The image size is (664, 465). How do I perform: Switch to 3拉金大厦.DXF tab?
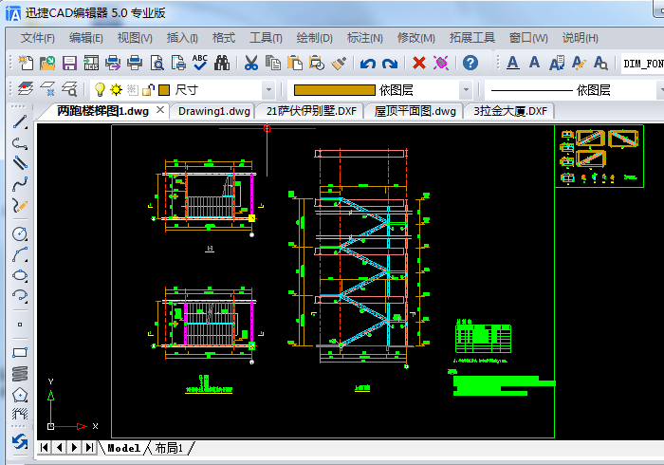510,111
